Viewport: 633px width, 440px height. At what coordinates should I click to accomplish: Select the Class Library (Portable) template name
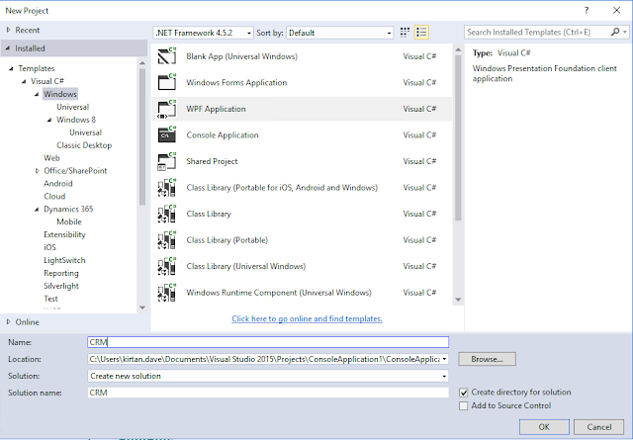(x=226, y=240)
